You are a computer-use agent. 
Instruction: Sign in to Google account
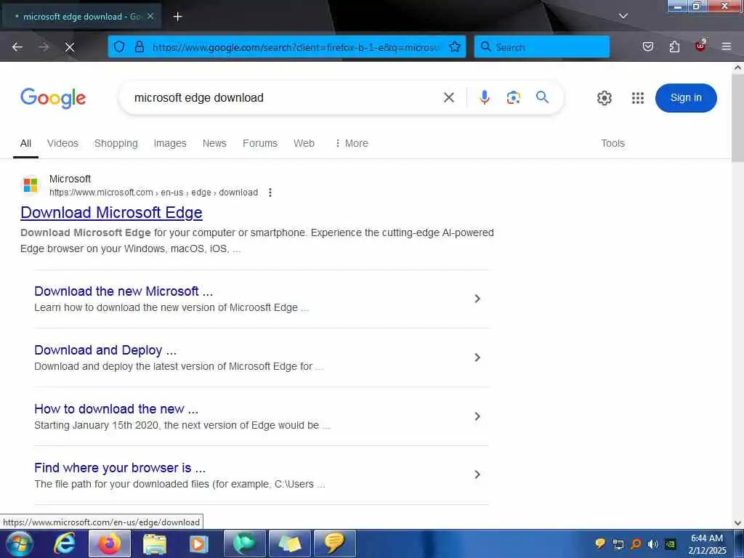click(x=686, y=98)
